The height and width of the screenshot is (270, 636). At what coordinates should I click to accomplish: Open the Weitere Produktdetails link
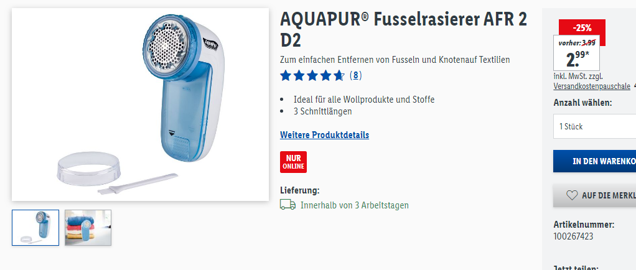(x=324, y=134)
